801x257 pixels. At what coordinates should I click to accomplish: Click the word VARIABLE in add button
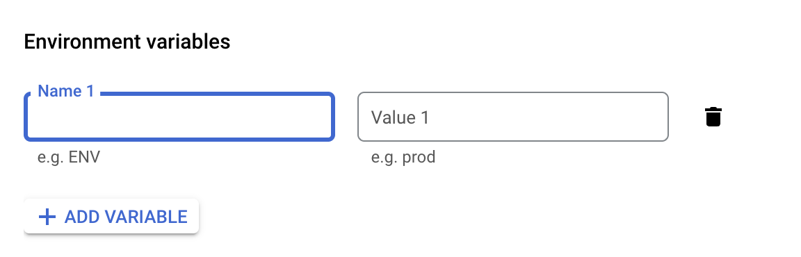tap(146, 217)
